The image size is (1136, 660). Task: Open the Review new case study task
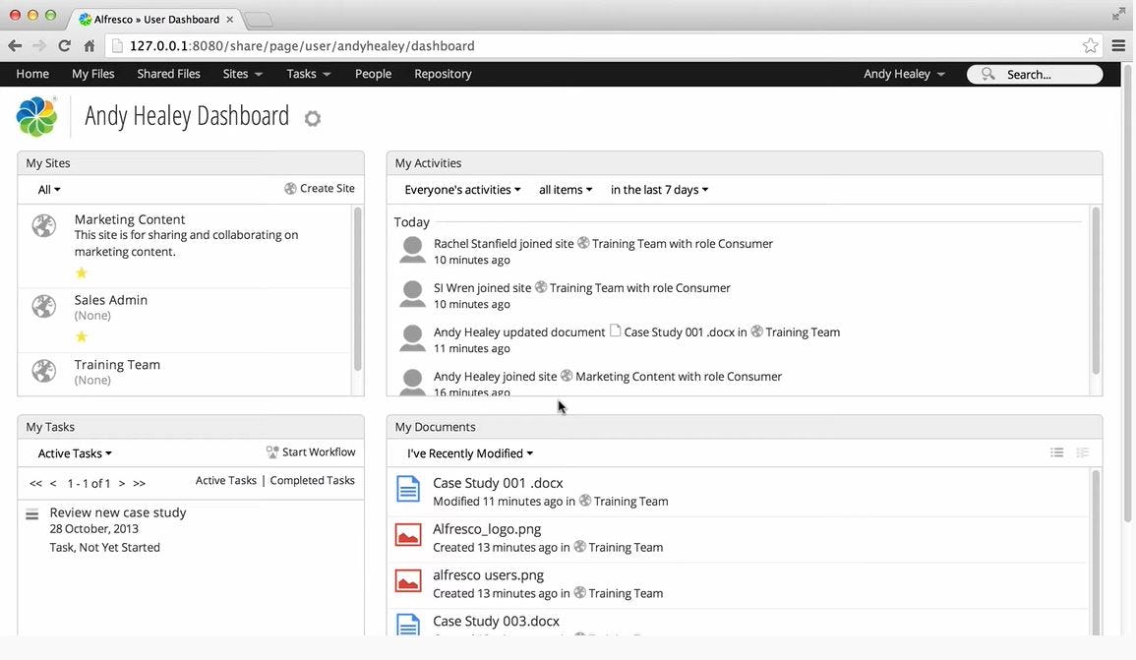[118, 512]
